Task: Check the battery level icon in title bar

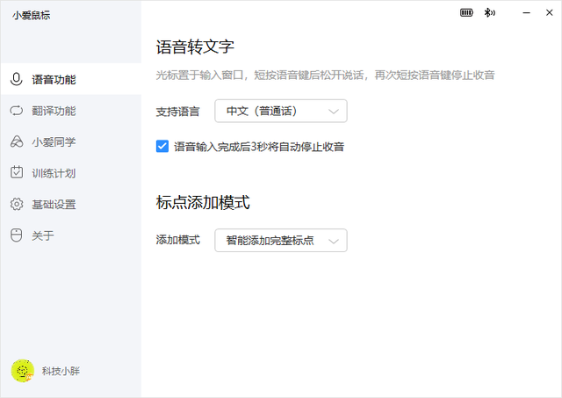Action: tap(466, 13)
